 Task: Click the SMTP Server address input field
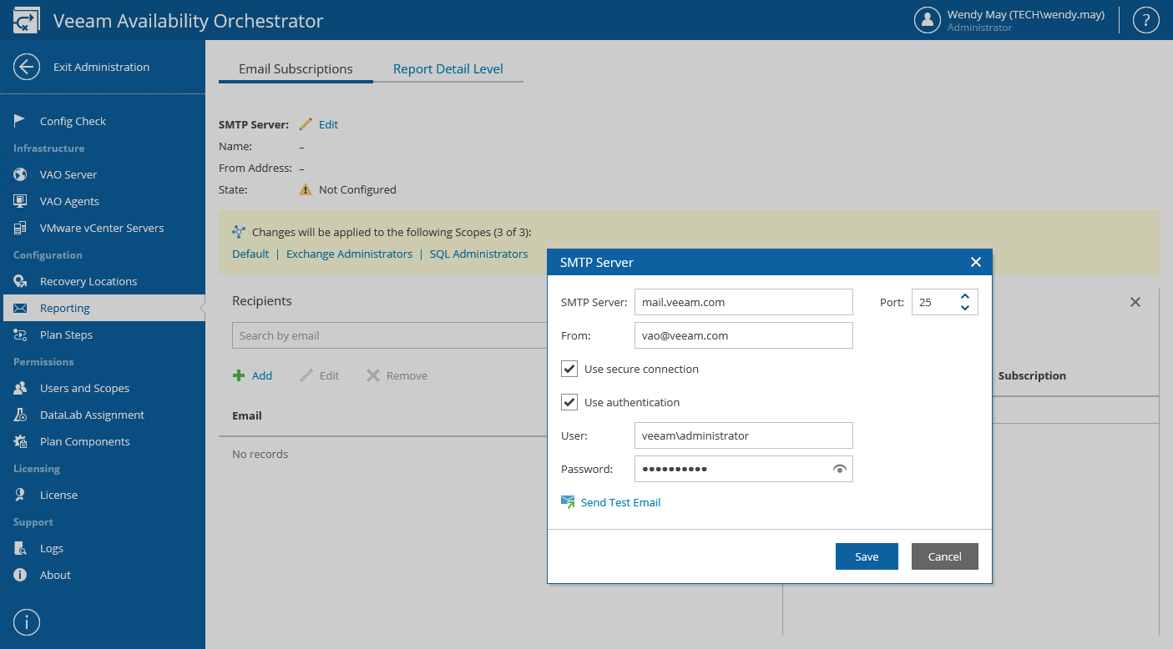pos(743,302)
